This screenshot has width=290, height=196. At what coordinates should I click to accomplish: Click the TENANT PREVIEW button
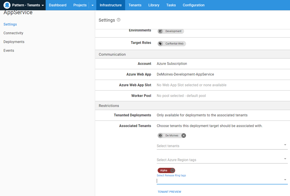169,192
